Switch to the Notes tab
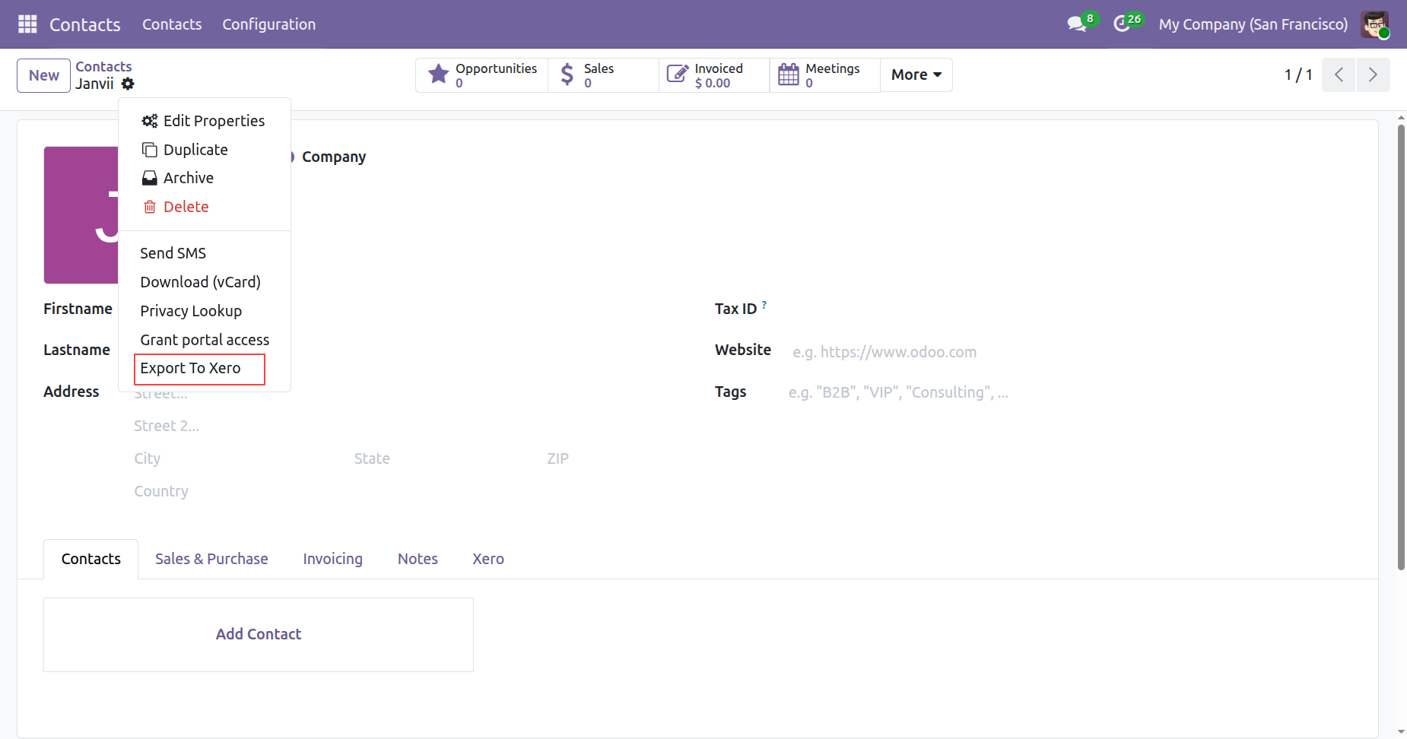The width and height of the screenshot is (1407, 739). pos(418,559)
